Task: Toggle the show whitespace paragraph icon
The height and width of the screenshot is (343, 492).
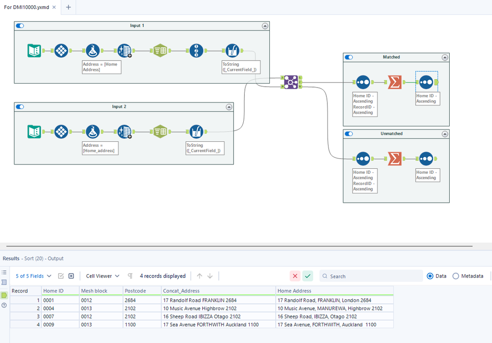Action: pos(130,276)
